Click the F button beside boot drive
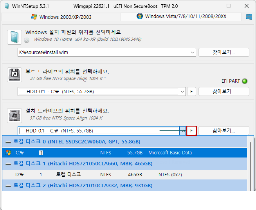The image size is (256, 210). (x=191, y=92)
